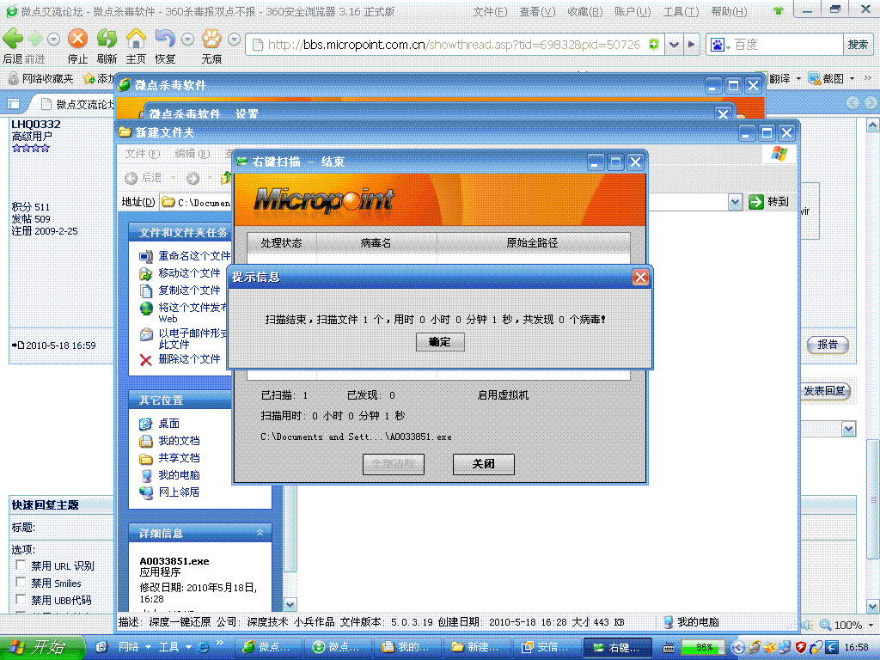Viewport: 880px width, 660px height.
Task: Click 重命名这个文件 task link
Action: point(194,256)
